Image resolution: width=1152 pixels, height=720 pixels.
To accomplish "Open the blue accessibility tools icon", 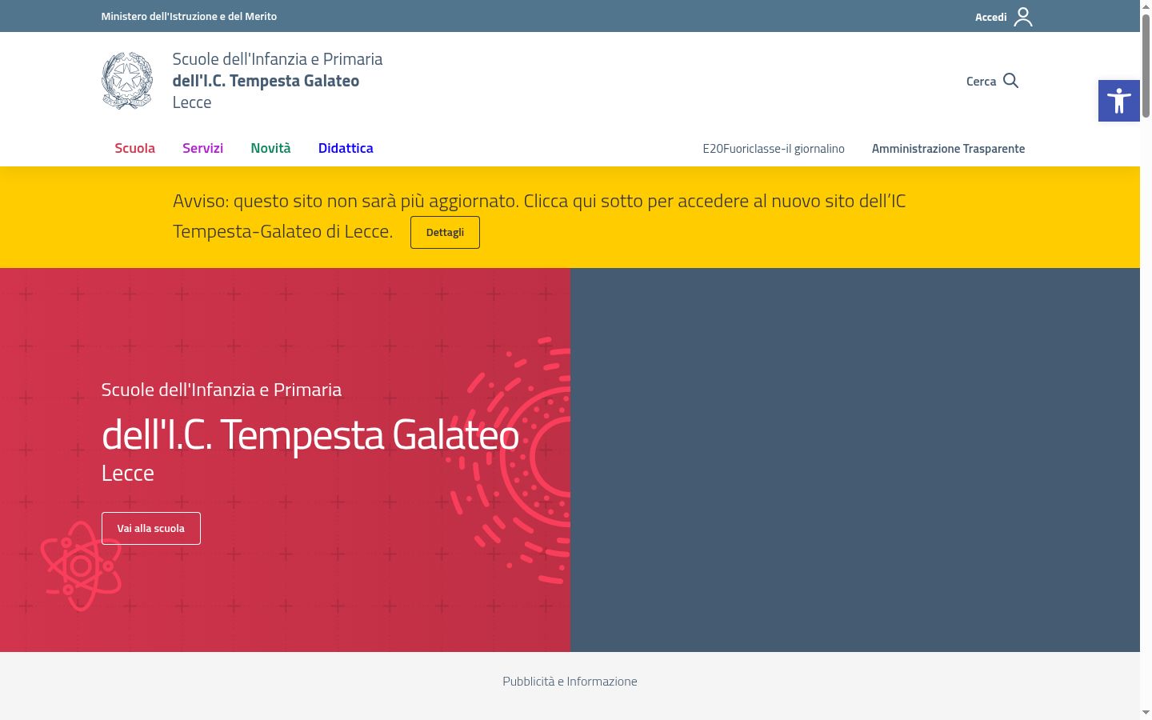I will [1119, 101].
